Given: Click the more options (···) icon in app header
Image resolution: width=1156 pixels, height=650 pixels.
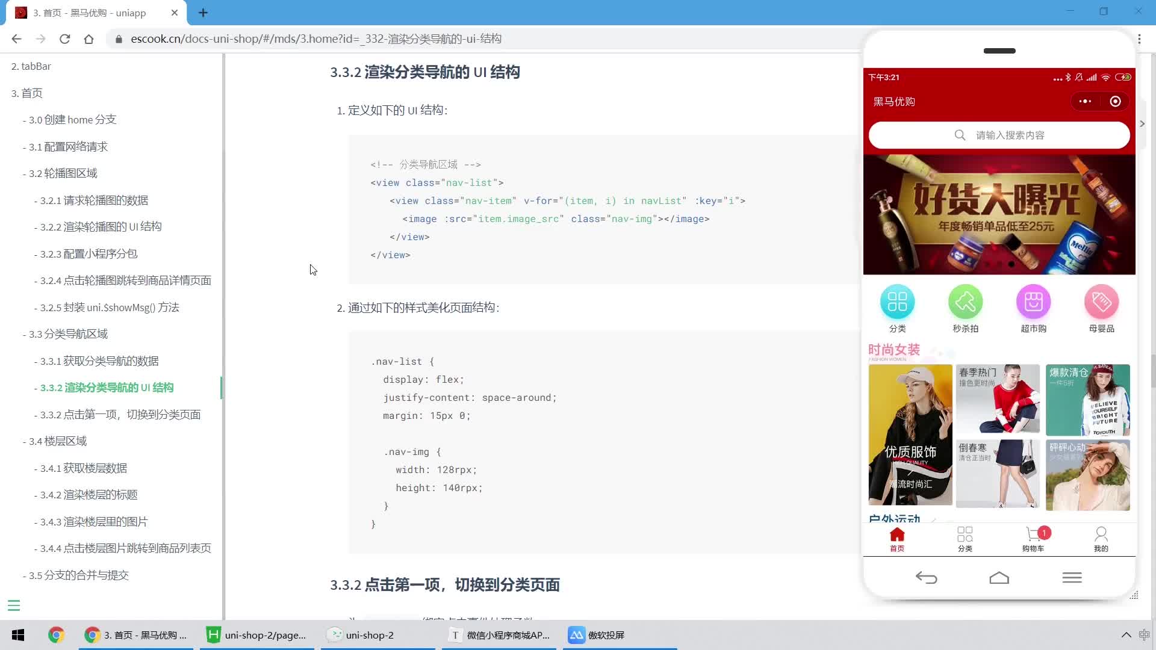Looking at the screenshot, I should click(1086, 102).
